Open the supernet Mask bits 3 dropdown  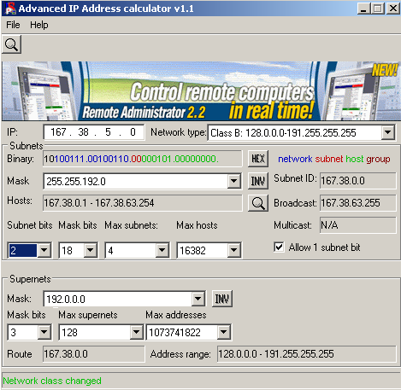tap(44, 332)
